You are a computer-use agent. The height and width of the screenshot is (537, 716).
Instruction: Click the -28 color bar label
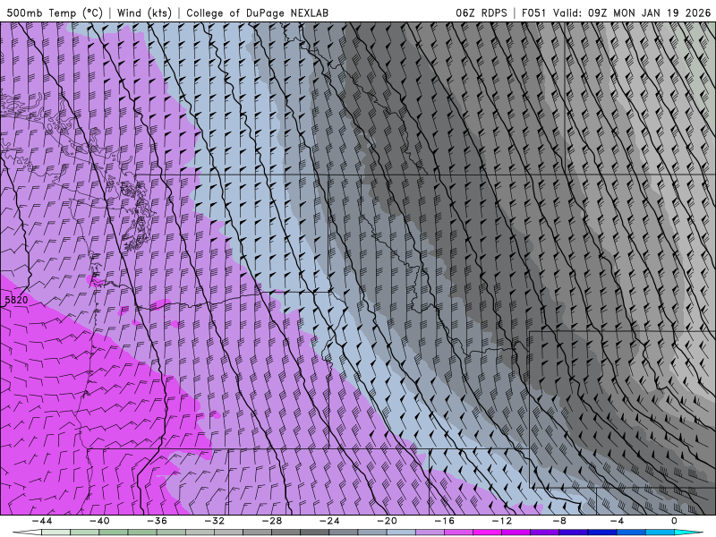(272, 521)
